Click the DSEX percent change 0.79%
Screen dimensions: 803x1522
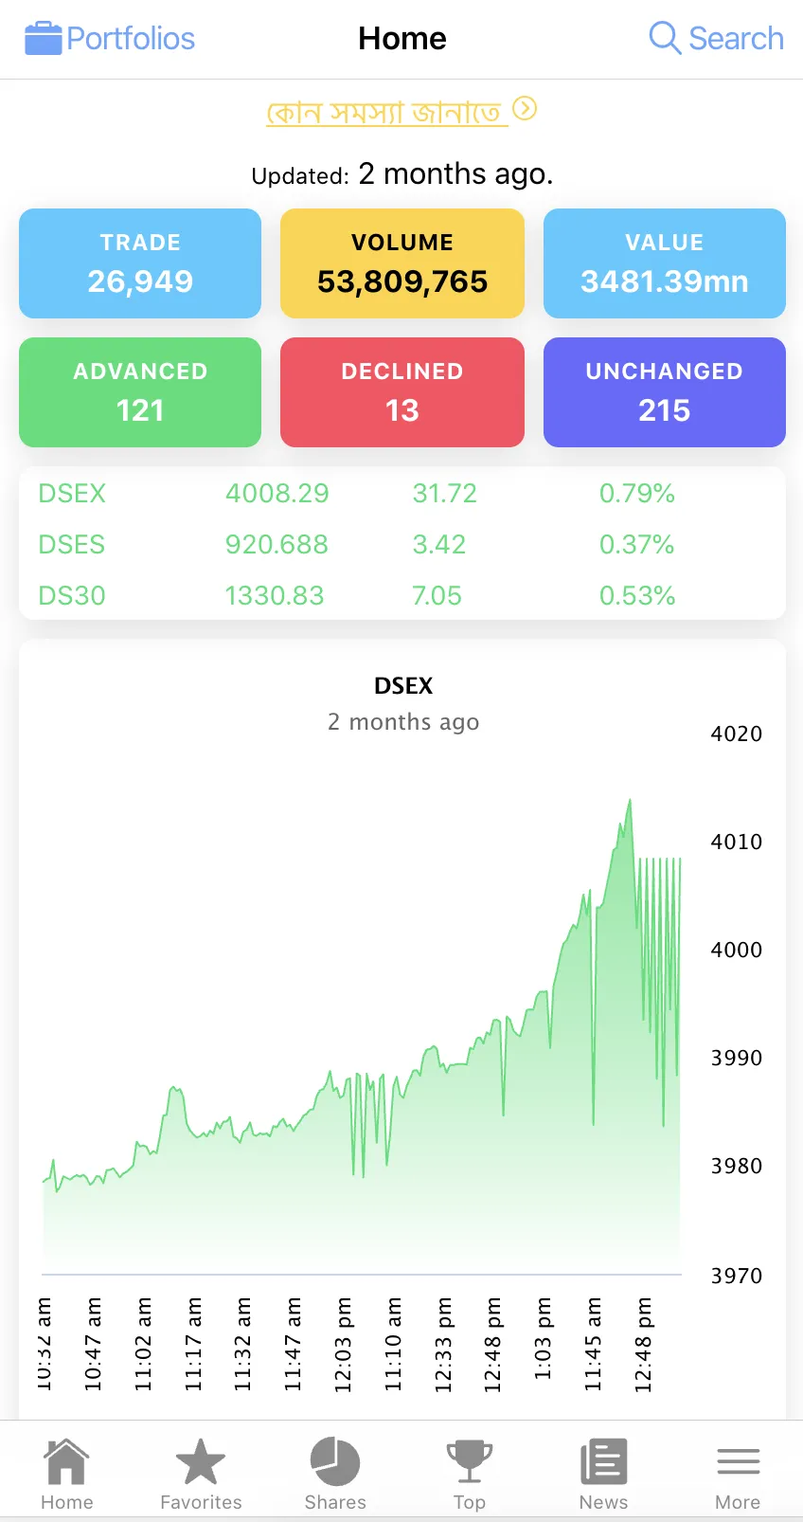point(637,494)
